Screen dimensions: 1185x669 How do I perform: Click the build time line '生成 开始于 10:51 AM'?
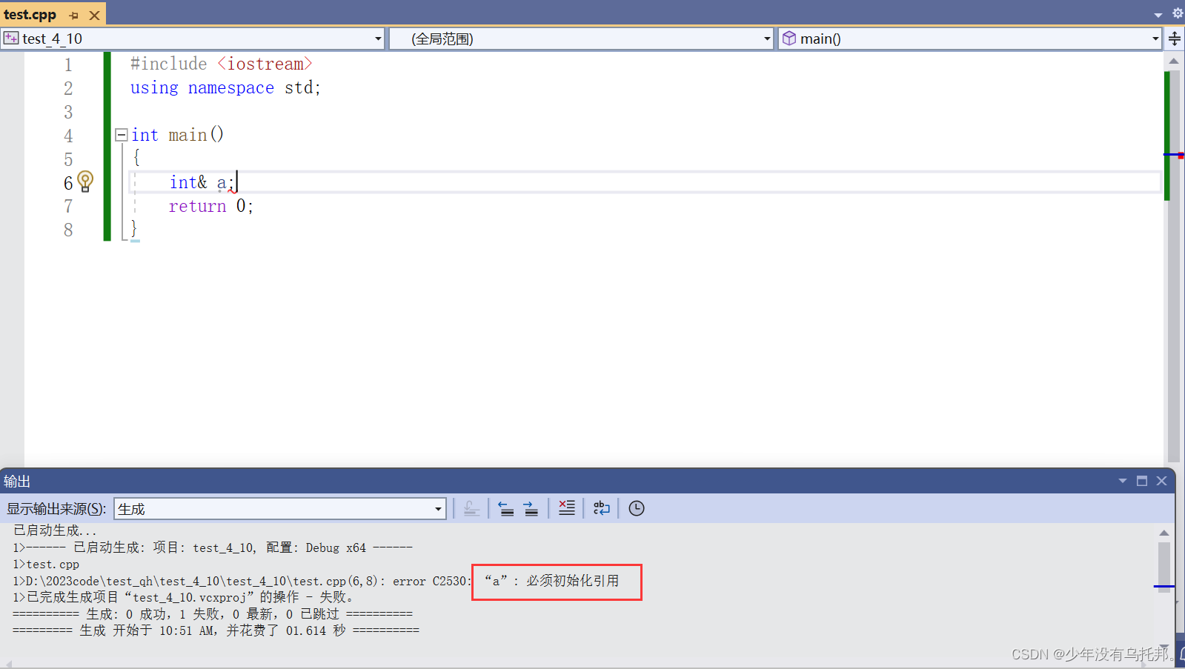(x=216, y=630)
